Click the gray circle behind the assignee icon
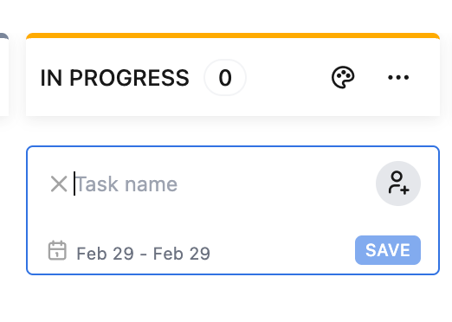Image resolution: width=452 pixels, height=322 pixels. click(x=398, y=184)
